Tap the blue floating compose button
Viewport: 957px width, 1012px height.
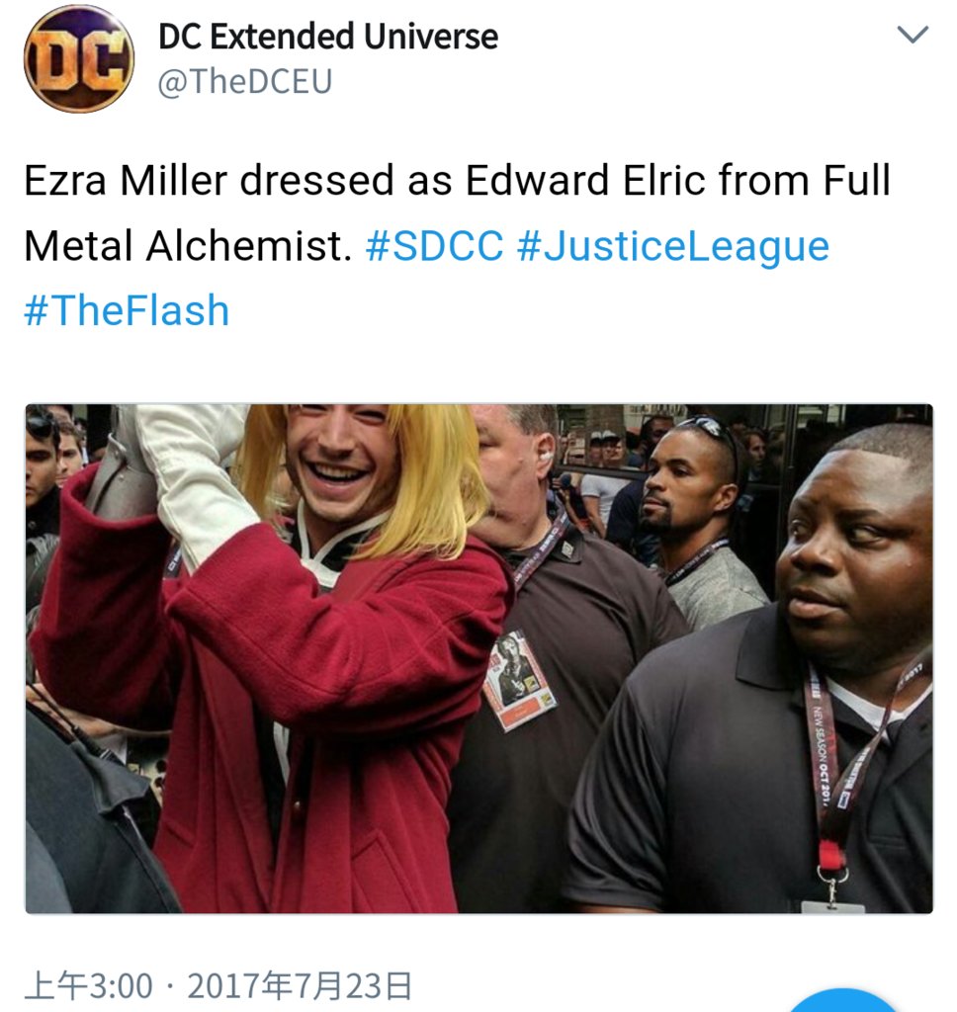(842, 1001)
